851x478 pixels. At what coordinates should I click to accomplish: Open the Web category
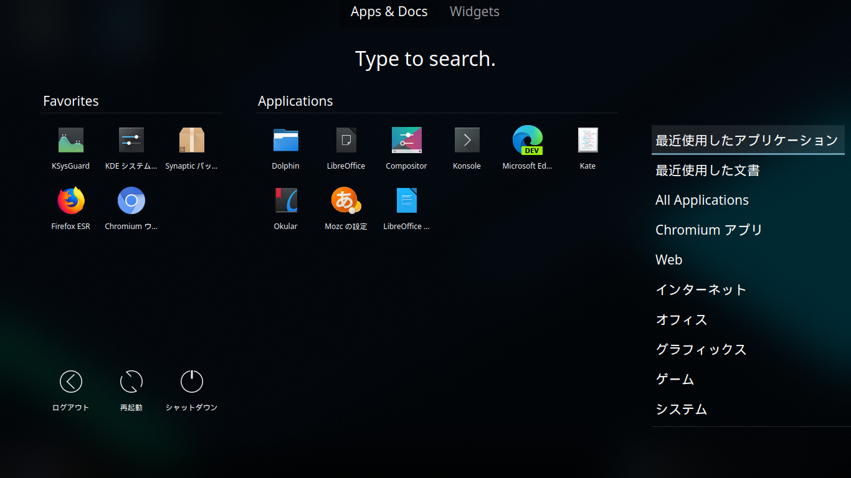(748, 260)
